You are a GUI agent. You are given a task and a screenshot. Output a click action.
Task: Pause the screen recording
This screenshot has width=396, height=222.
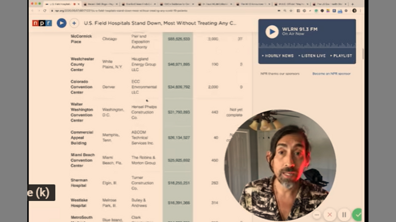pyautogui.click(x=344, y=215)
